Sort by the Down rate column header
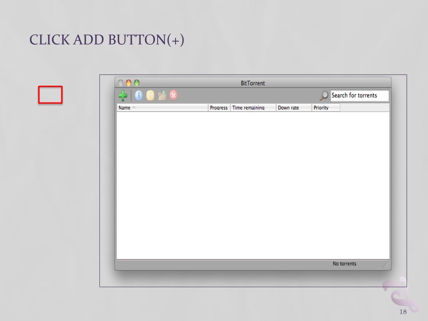This screenshot has height=321, width=428. [294, 107]
